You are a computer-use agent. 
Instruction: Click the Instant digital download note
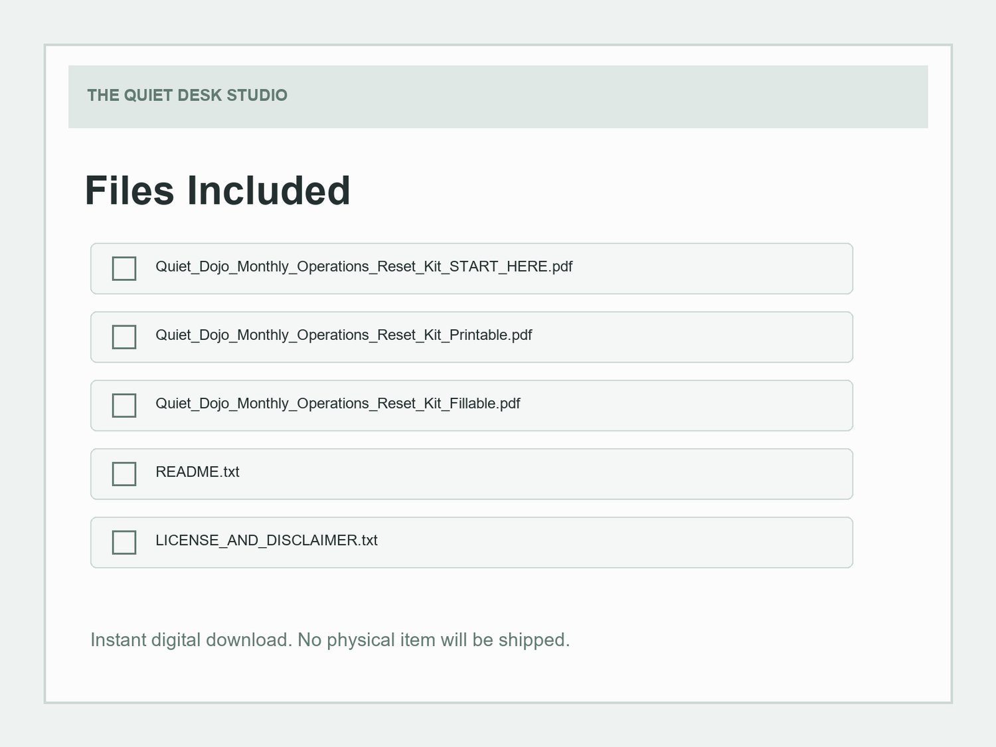[330, 640]
